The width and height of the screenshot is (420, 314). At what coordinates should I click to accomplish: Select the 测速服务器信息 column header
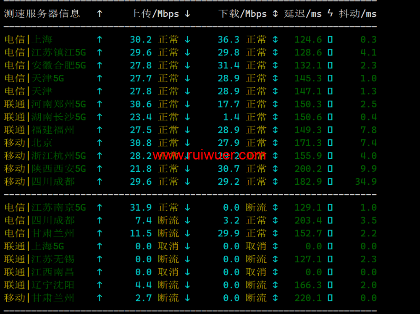click(x=42, y=14)
